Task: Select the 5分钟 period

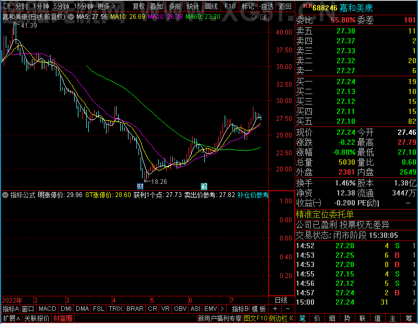Action: pyautogui.click(x=61, y=6)
